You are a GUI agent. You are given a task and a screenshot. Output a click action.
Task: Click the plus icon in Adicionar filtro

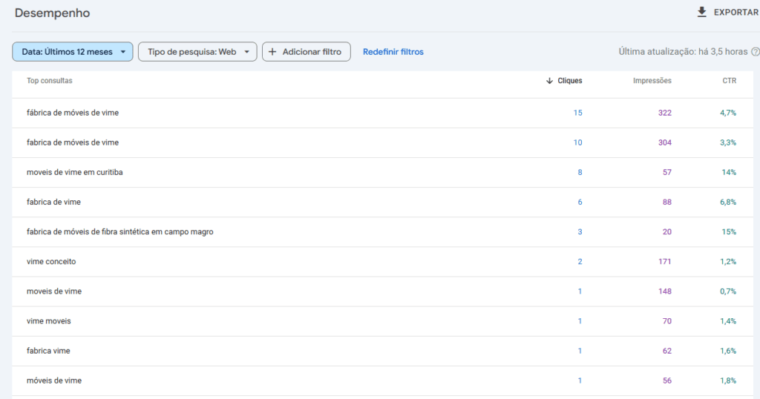click(272, 52)
